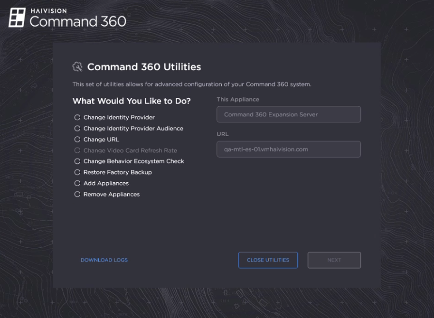Image resolution: width=434 pixels, height=318 pixels.
Task: Click the What Would You Like to Do heading
Action: click(132, 101)
